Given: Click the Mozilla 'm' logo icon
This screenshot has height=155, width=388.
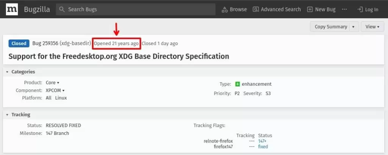Looking at the screenshot, I should point(12,9).
